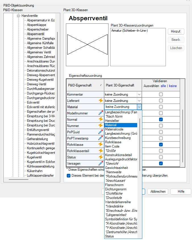
Task: Toggle Validieren checkbox for Lieferant
Action: (161, 100)
